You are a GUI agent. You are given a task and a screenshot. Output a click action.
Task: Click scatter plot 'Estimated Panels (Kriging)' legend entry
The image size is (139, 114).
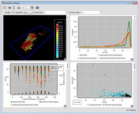(x=112, y=105)
